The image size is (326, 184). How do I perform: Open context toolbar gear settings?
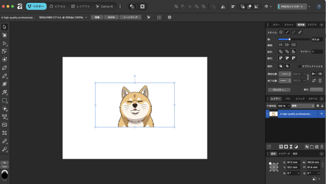click(x=169, y=17)
